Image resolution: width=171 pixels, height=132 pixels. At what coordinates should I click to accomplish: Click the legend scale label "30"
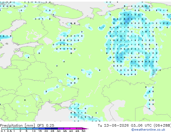coord(59,131)
